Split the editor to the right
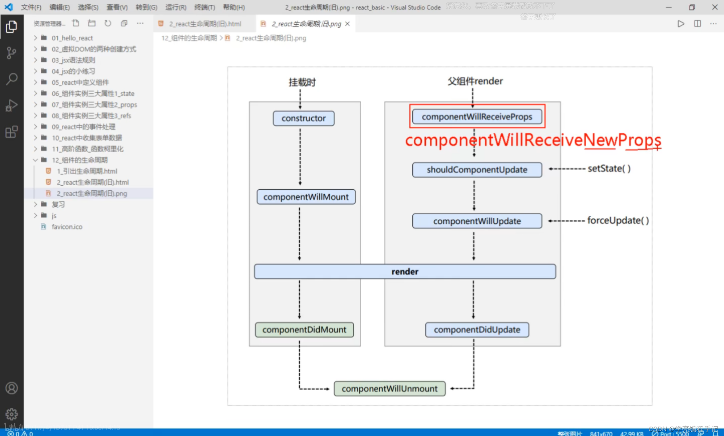Image resolution: width=724 pixels, height=436 pixels. pos(697,24)
